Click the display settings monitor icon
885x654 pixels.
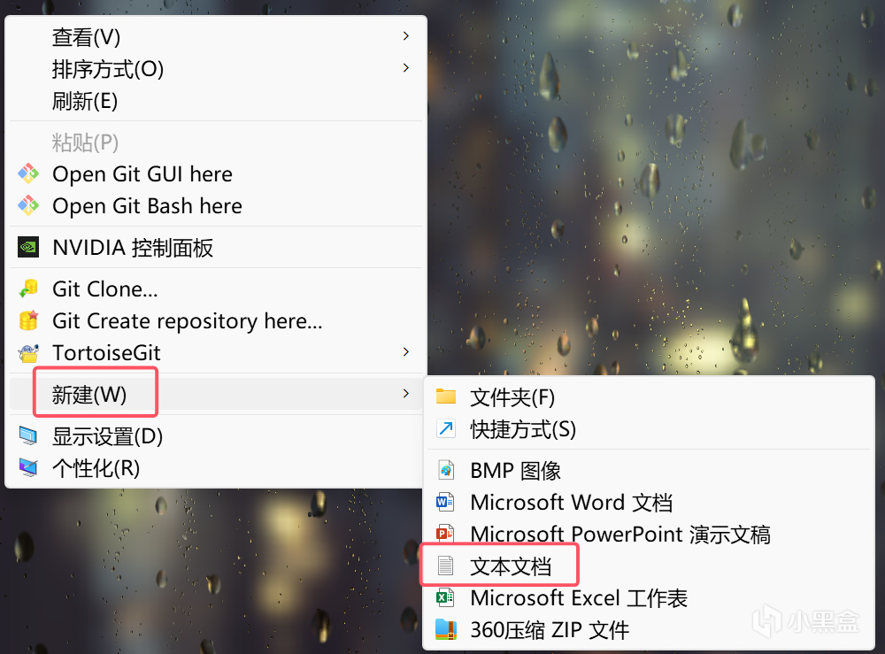(x=28, y=435)
